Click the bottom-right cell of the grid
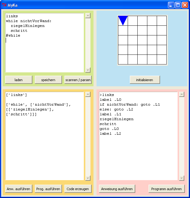The height and width of the screenshot is (198, 190). tap(162, 59)
